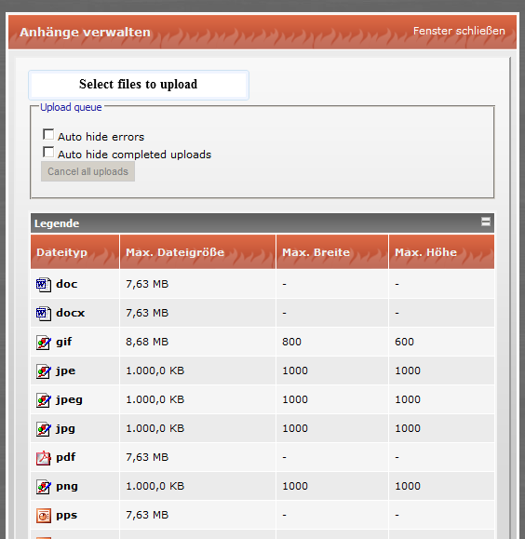Enable Auto hide completed uploads checkbox
The width and height of the screenshot is (525, 539).
(x=48, y=153)
